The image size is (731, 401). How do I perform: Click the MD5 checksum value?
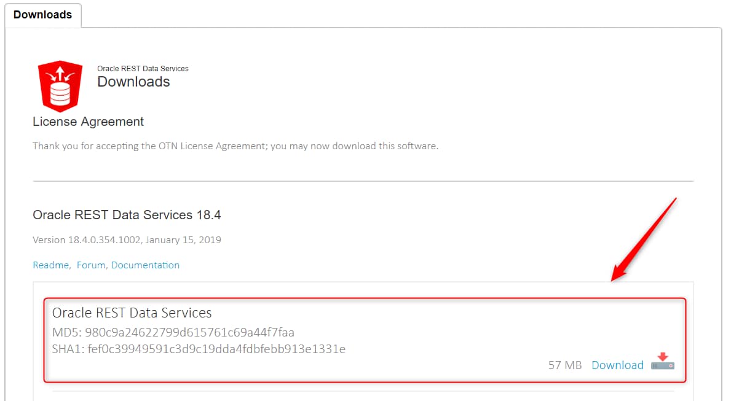click(x=189, y=333)
